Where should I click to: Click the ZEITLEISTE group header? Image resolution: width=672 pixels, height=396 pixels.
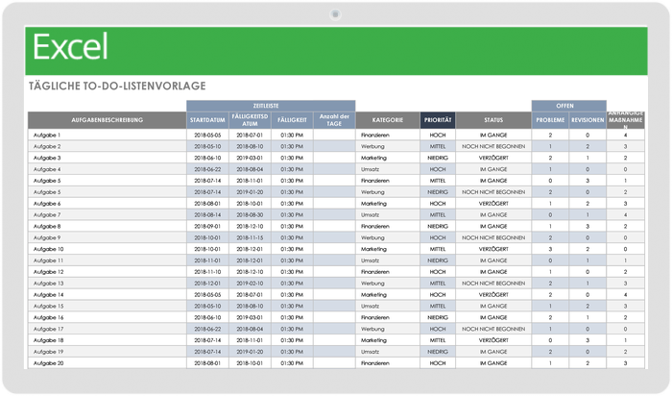tap(271, 106)
